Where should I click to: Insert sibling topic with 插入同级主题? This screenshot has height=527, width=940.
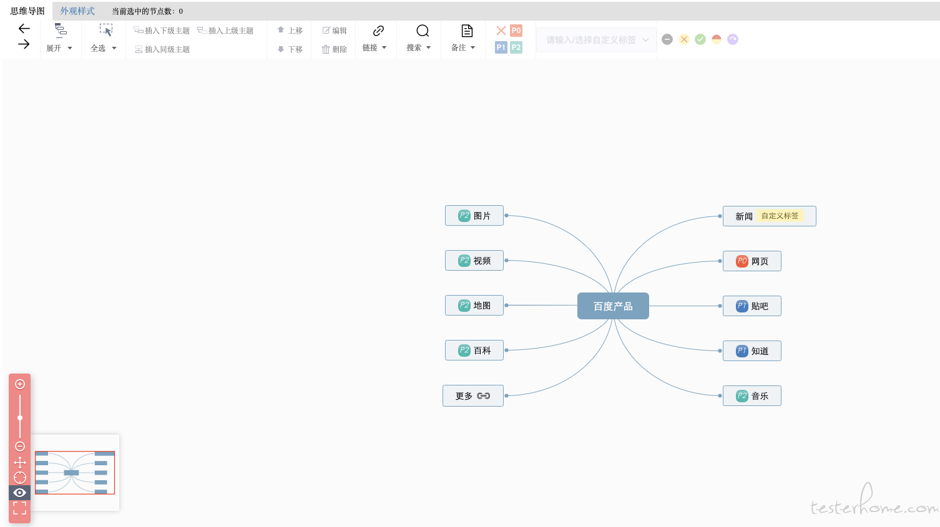(162, 49)
